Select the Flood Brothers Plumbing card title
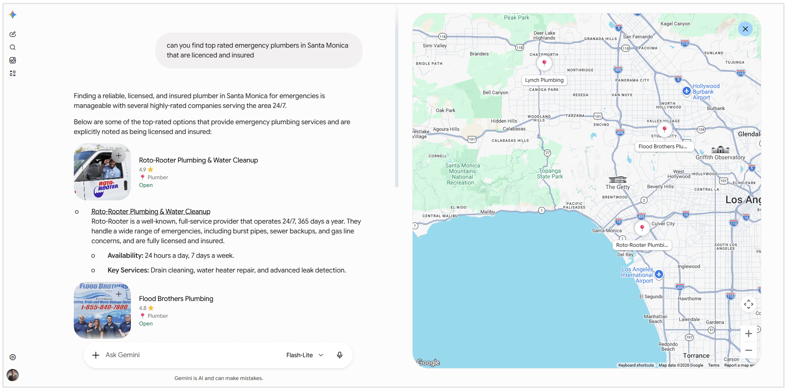 [x=176, y=299]
